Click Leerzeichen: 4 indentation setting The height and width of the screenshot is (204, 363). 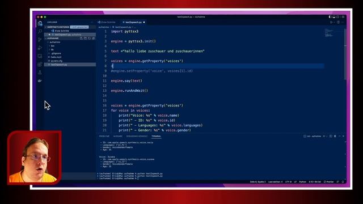coord(275,182)
